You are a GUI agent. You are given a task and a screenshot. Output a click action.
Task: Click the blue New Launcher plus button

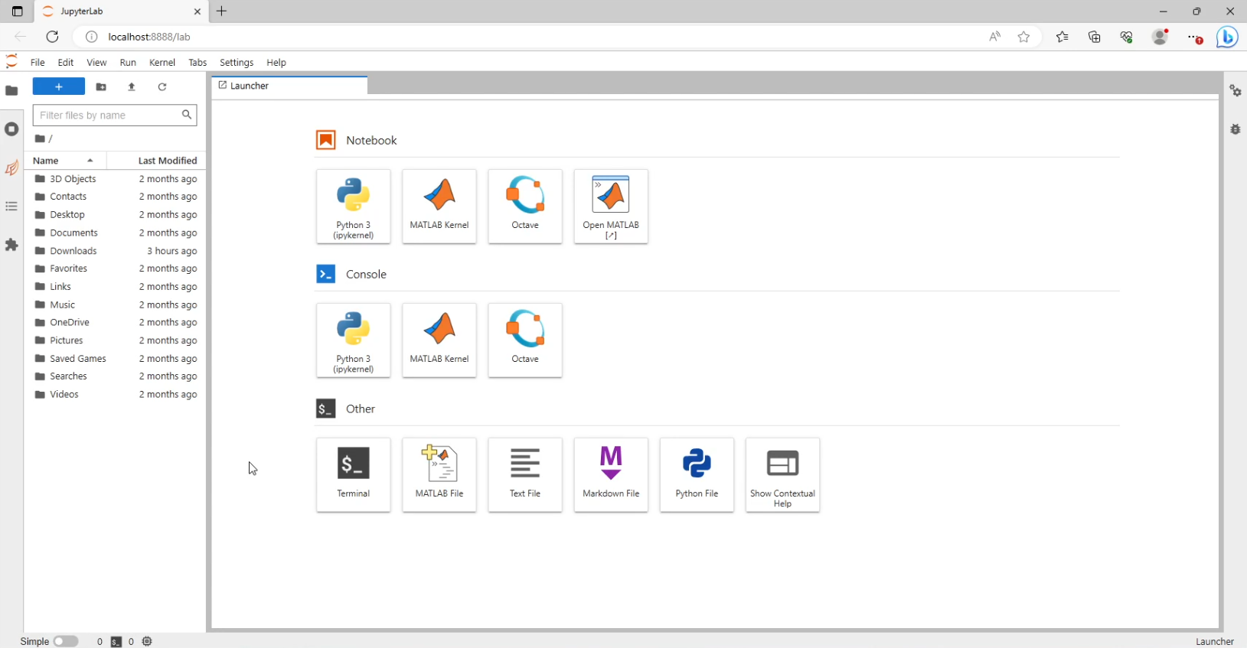point(59,86)
